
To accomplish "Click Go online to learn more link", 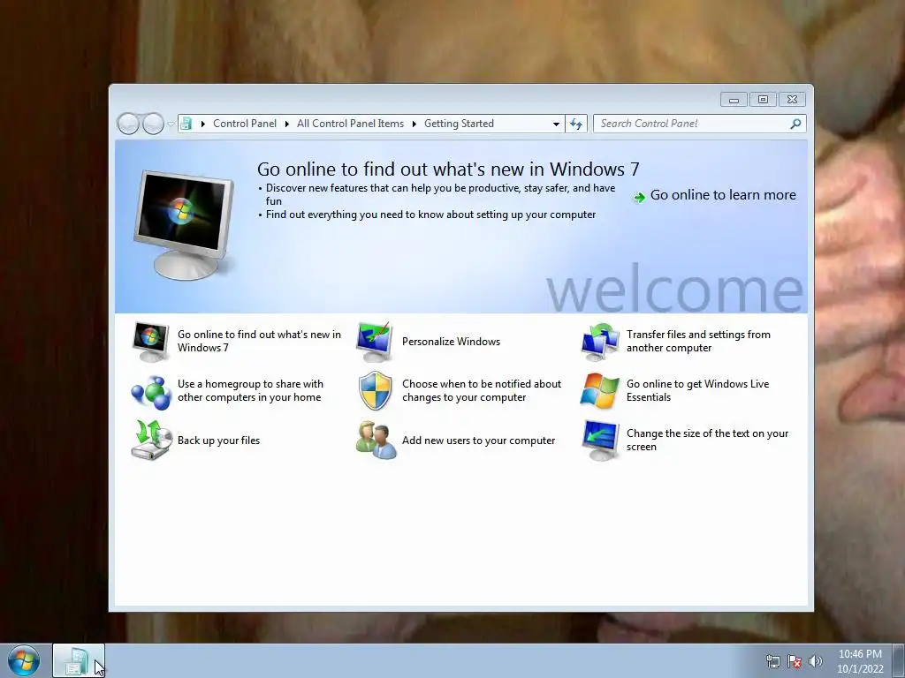I will coord(723,195).
